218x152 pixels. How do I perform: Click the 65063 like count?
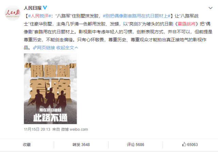point(192,145)
